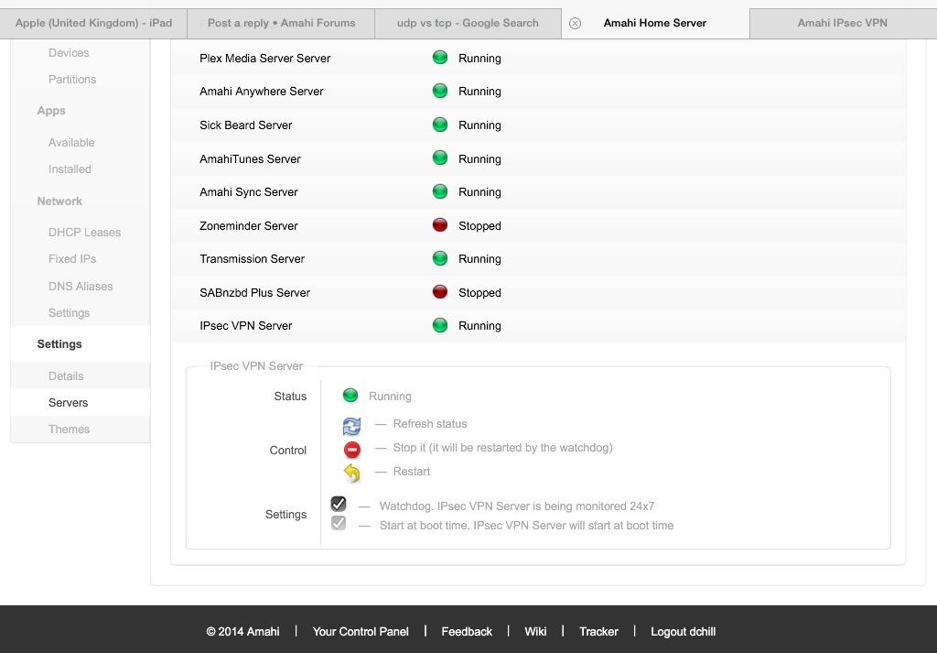Click green status light for Amahi Anywhere Server

point(440,91)
